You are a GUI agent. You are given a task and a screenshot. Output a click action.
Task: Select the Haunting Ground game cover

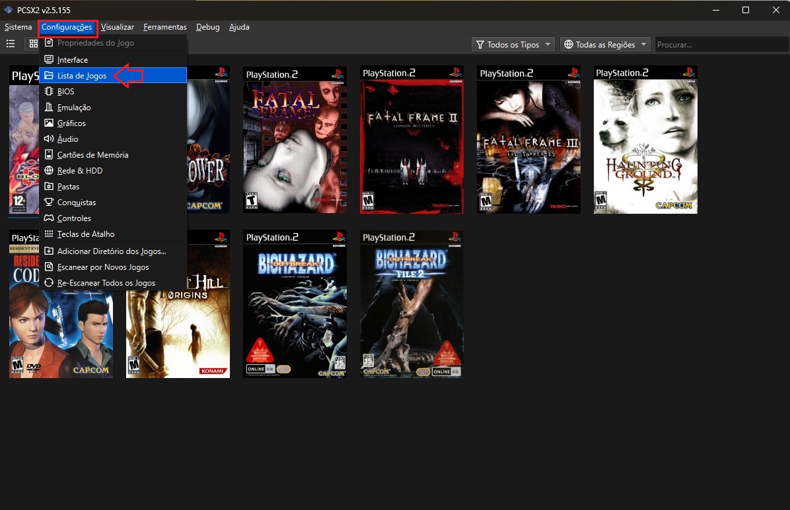(645, 140)
